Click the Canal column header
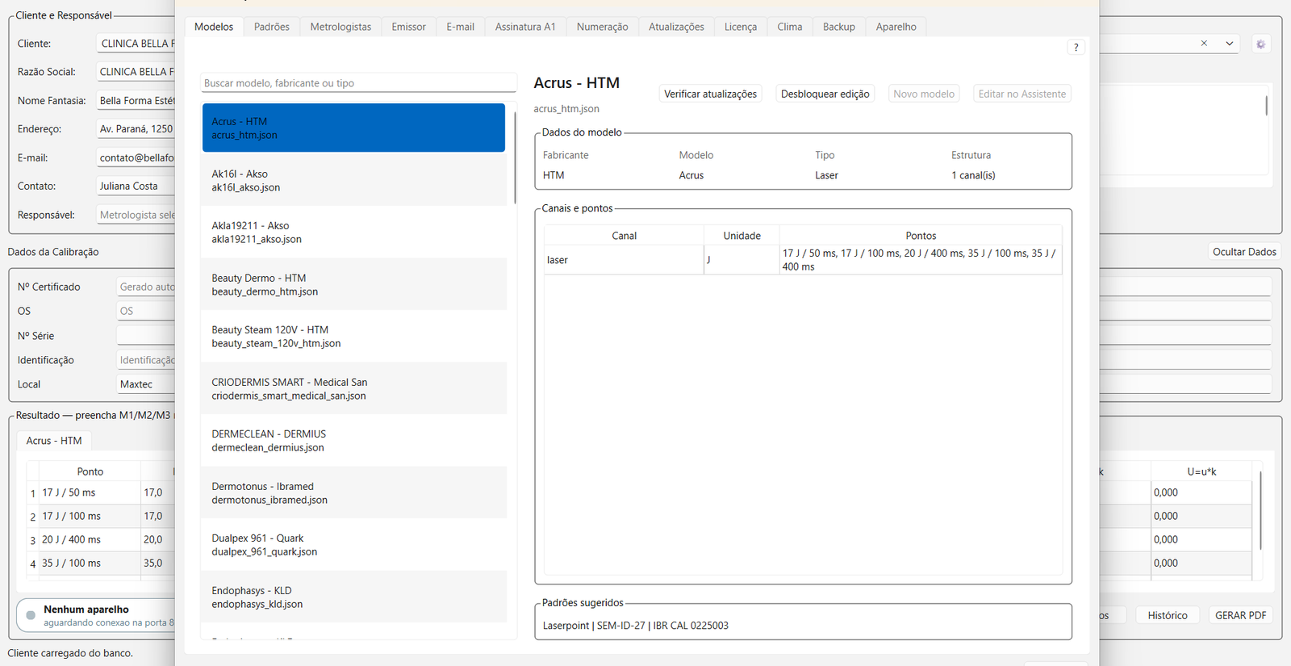1291x666 pixels. point(624,236)
